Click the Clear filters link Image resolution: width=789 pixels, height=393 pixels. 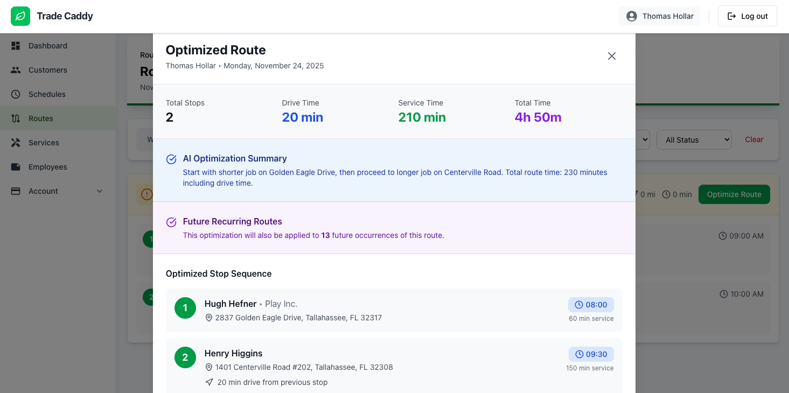754,139
